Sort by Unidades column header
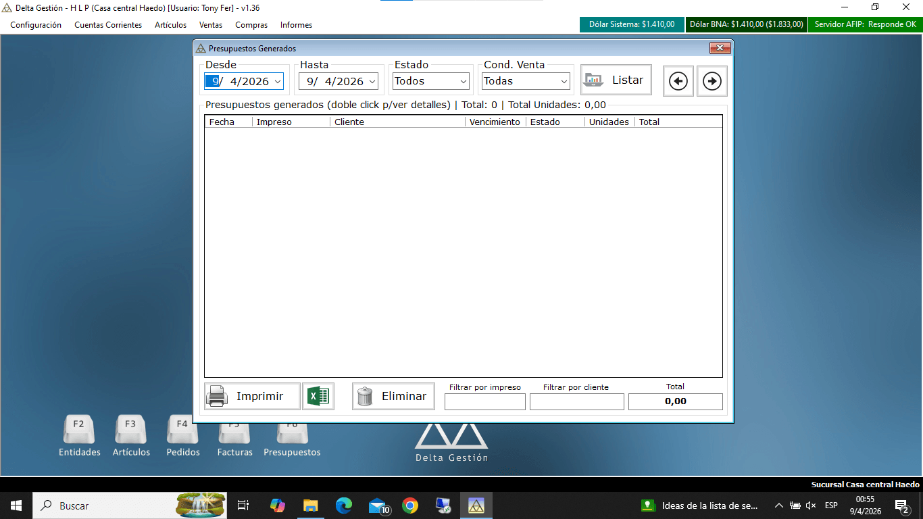 (x=609, y=122)
